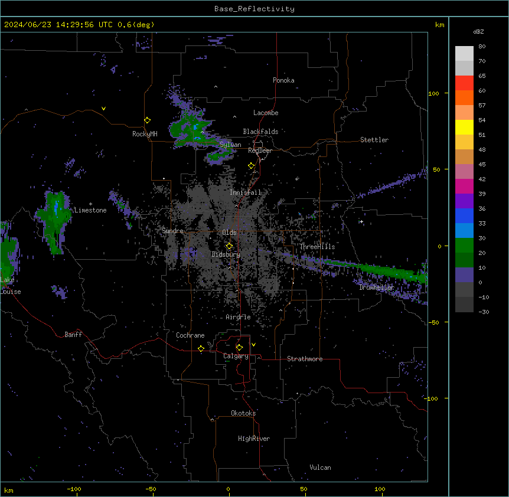The width and height of the screenshot is (509, 497).
Task: Select the bright green swatch below 30 dBZ
Action: (x=464, y=246)
